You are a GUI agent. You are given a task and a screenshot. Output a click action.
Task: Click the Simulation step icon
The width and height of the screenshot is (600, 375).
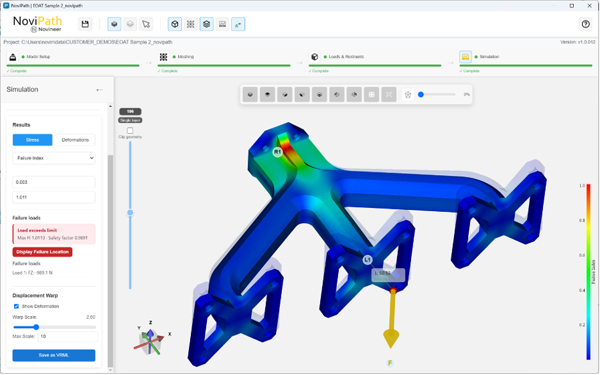pos(465,57)
